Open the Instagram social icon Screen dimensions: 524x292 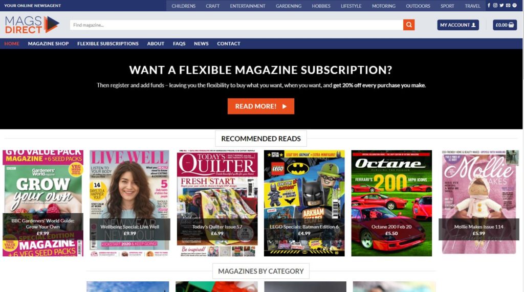(495, 5)
